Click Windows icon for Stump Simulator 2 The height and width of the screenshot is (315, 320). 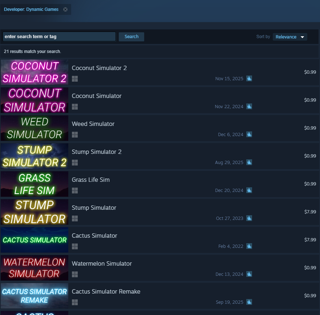75,163
